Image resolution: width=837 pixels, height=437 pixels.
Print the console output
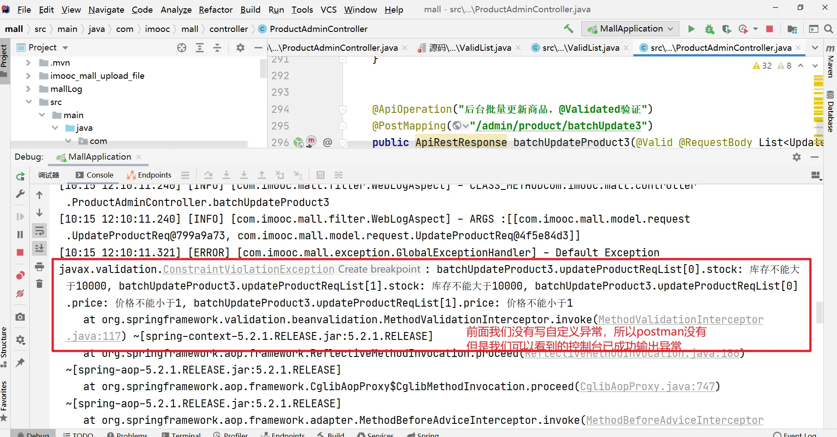(39, 266)
